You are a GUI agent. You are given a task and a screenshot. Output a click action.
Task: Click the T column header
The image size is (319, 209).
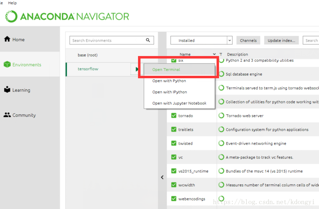point(221,54)
